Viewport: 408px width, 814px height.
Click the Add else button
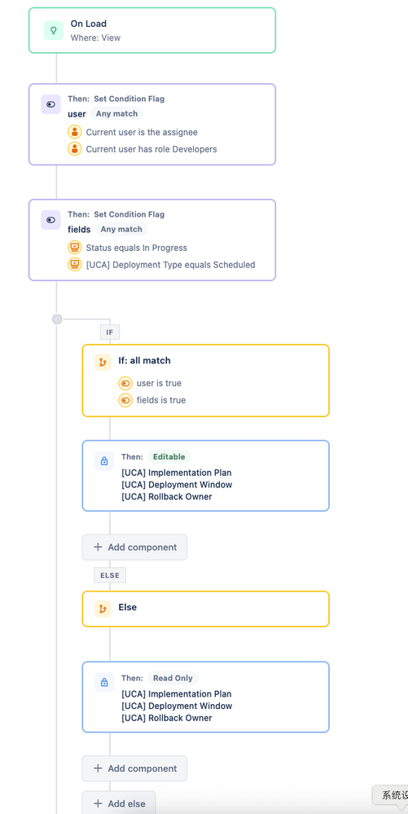point(119,803)
